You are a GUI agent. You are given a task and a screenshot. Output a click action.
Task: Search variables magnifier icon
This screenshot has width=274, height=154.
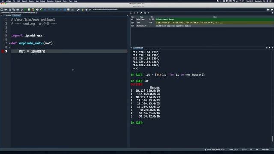pyautogui.click(x=145, y=13)
